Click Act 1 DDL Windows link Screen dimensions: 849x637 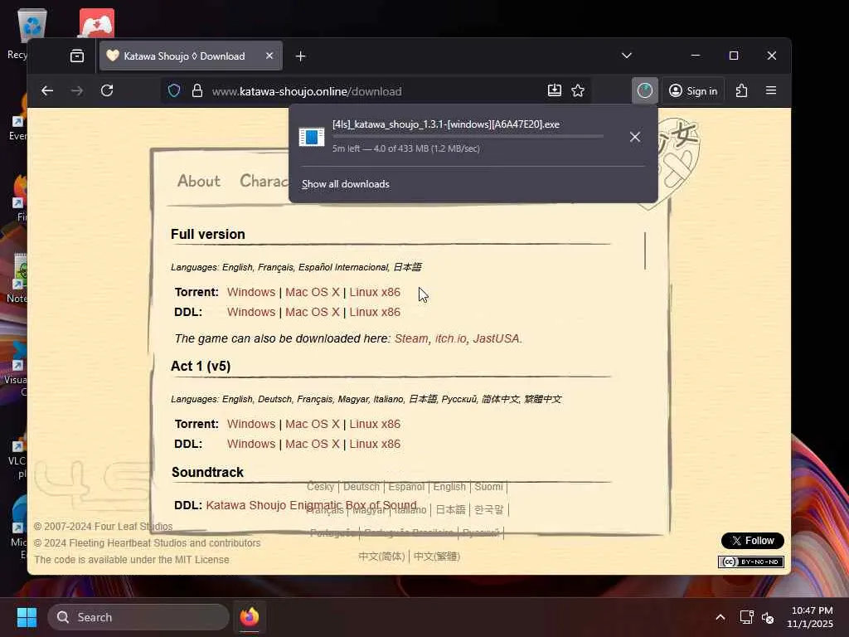[x=251, y=445]
